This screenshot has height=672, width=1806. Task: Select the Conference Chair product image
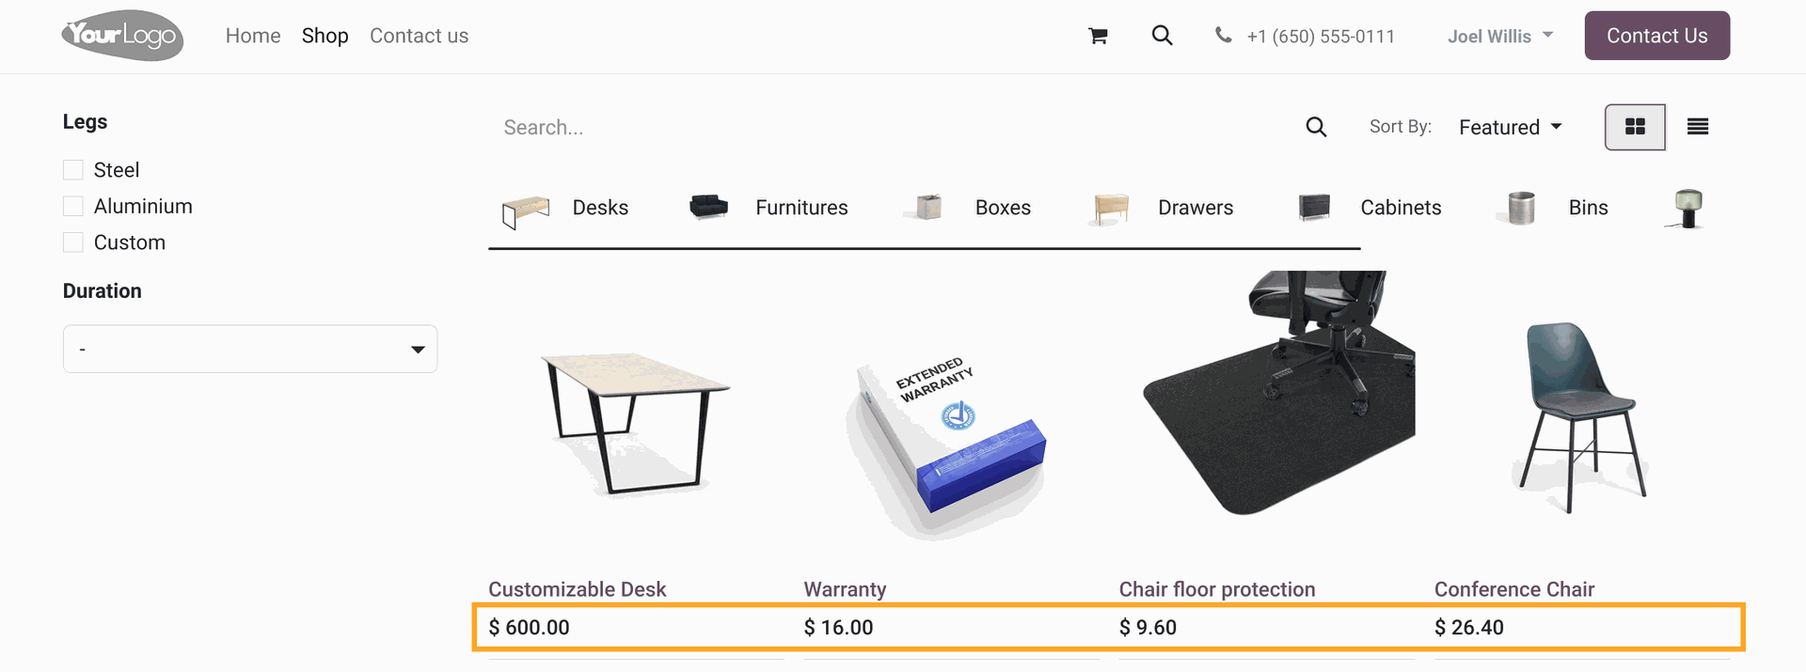pyautogui.click(x=1582, y=416)
